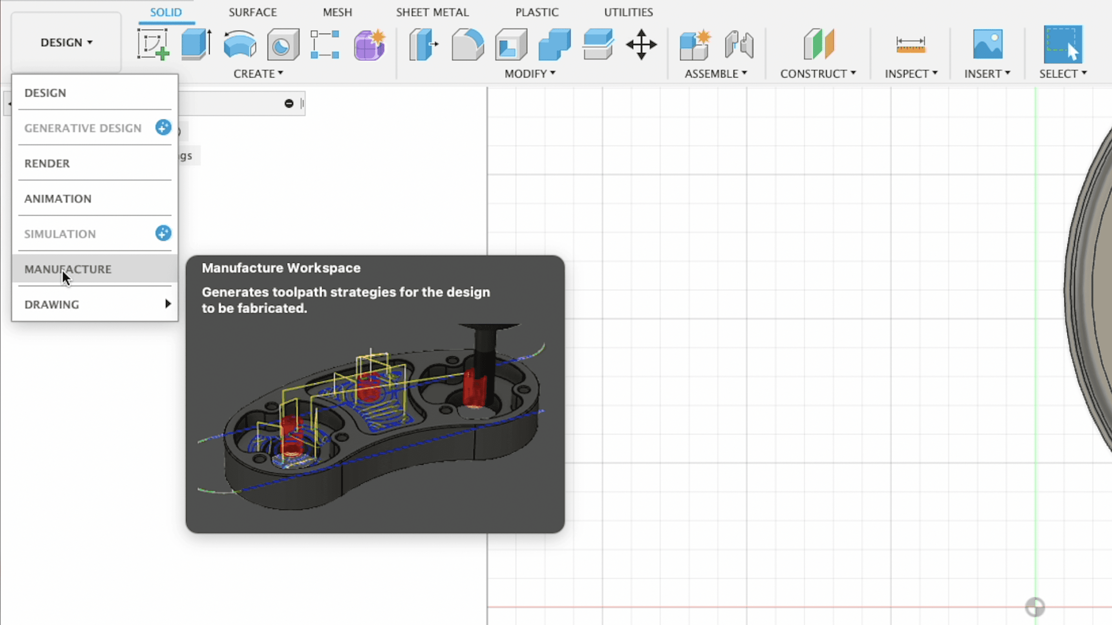Open the DESIGN workspace dropdown button
This screenshot has height=625, width=1112.
click(x=66, y=42)
